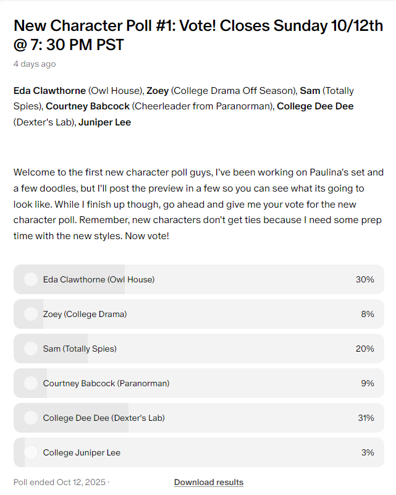Click bold 'Juniper Lee' name in description
The width and height of the screenshot is (396, 495).
pos(105,122)
